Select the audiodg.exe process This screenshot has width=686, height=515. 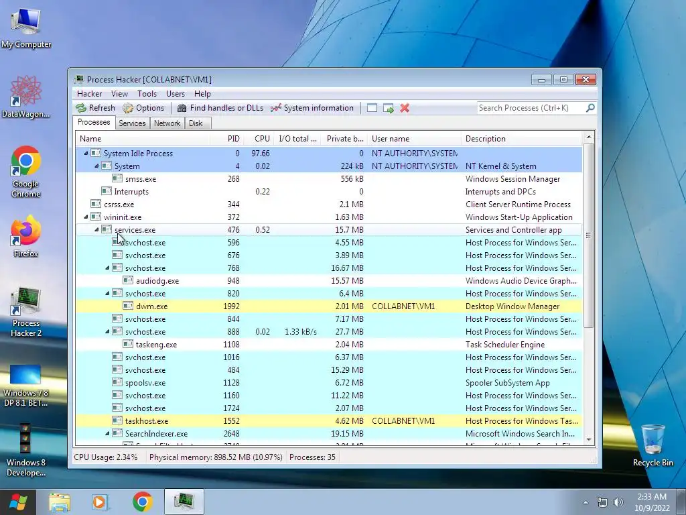point(329,281)
